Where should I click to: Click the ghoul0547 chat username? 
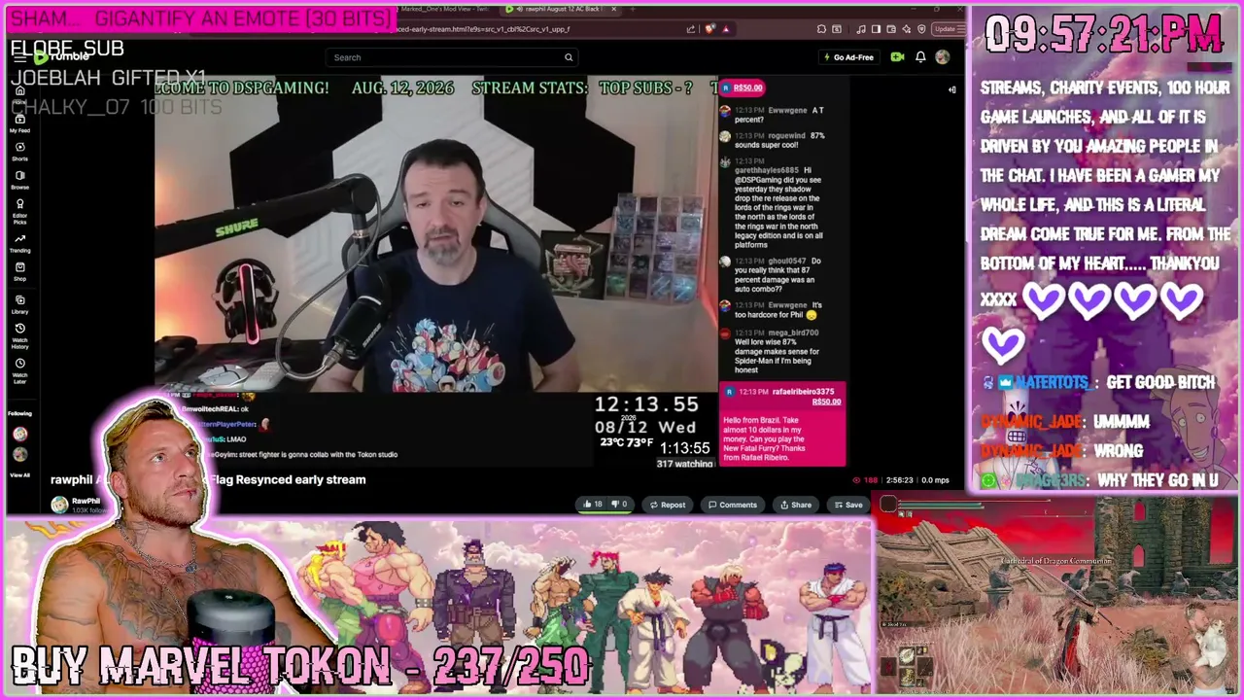(787, 262)
